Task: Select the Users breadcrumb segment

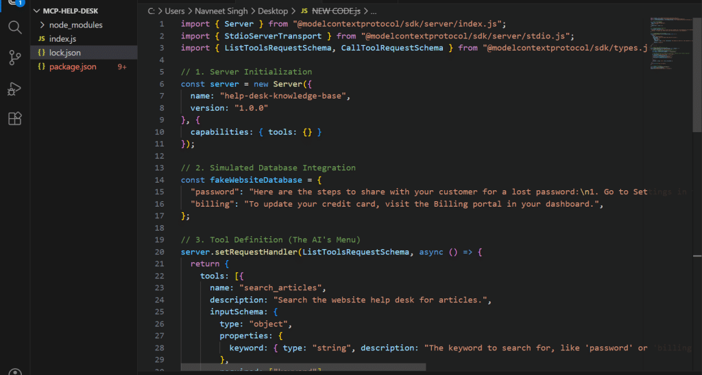Action: coord(175,12)
